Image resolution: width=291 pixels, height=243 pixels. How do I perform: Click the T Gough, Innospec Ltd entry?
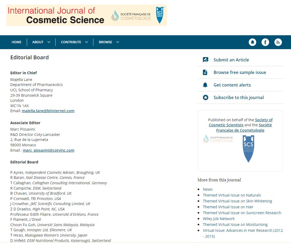pyautogui.click(x=41, y=230)
